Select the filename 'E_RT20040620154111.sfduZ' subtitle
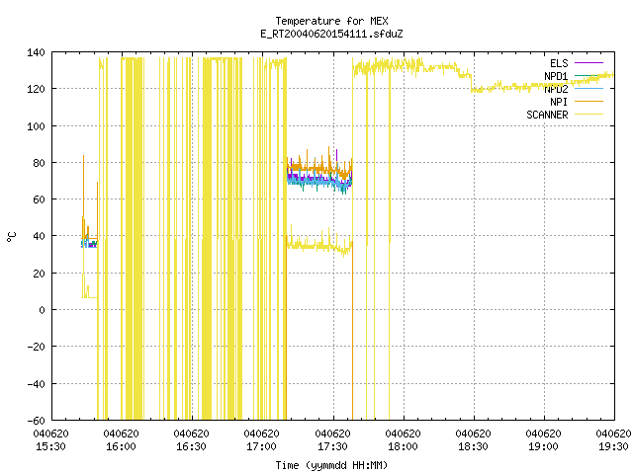The width and height of the screenshot is (633, 474). pos(331,34)
